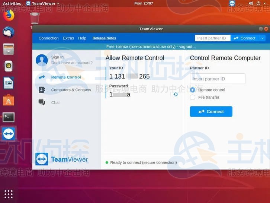Click TeamViewer tray icon in top bar

coord(232,3)
